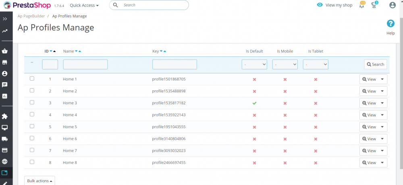Open the user profile avatar icon
403x185 pixels.
pyautogui.click(x=392, y=5)
